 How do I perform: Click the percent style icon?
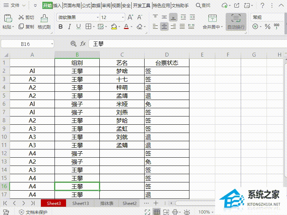tap(268, 27)
